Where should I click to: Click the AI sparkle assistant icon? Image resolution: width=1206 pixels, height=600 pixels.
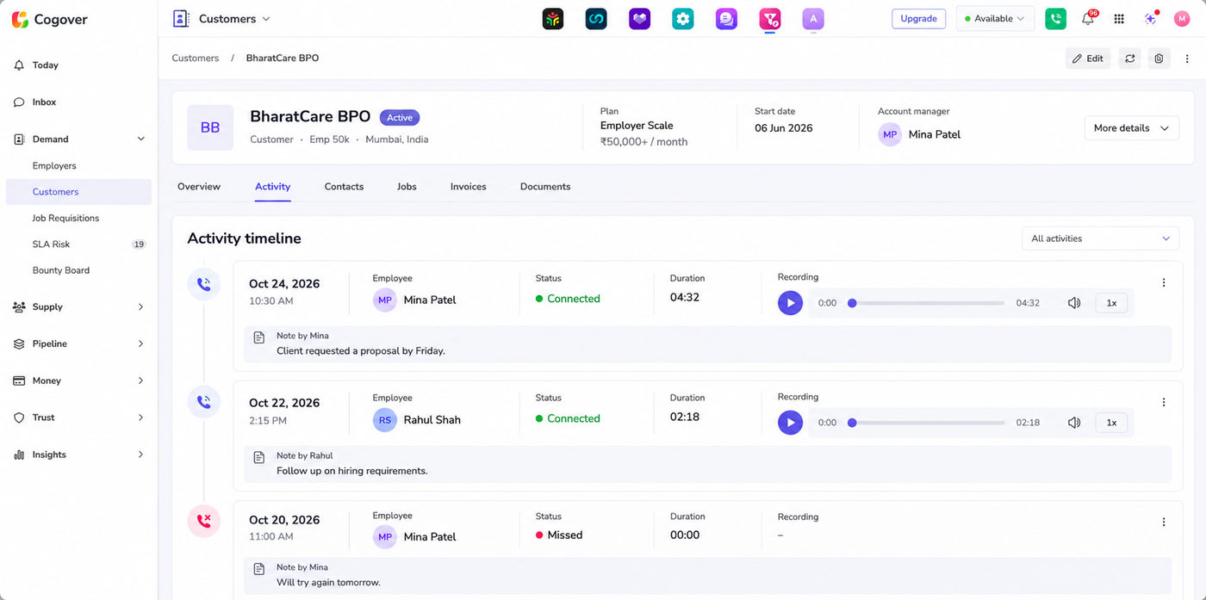coord(1150,19)
